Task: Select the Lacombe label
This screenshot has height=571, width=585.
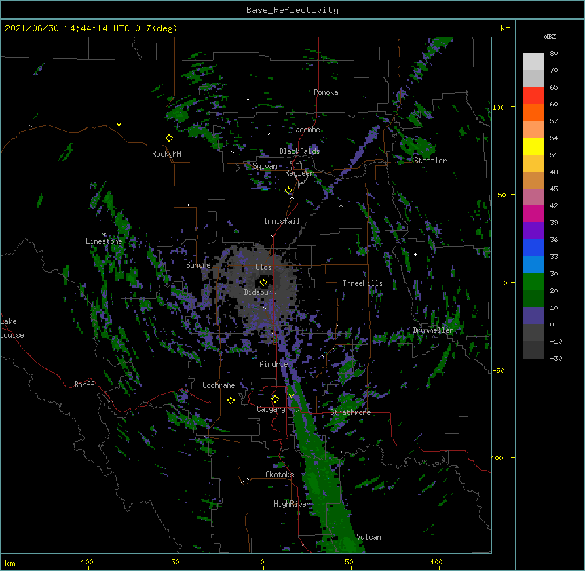Action: (x=305, y=130)
